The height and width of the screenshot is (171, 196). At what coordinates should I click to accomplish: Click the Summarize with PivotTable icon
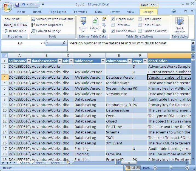[x=33, y=19]
